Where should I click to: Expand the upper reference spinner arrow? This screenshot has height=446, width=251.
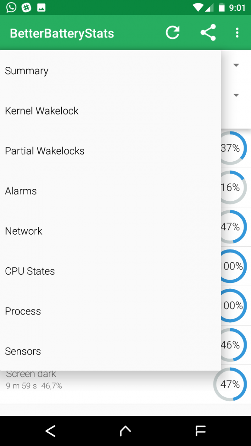(236, 65)
